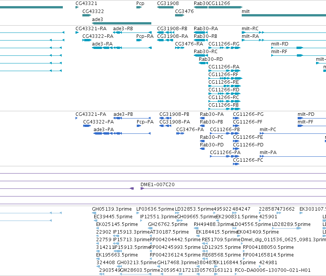Click the "LP03636.5prime" EST label
This screenshot has height=276, width=326.
[155, 209]
